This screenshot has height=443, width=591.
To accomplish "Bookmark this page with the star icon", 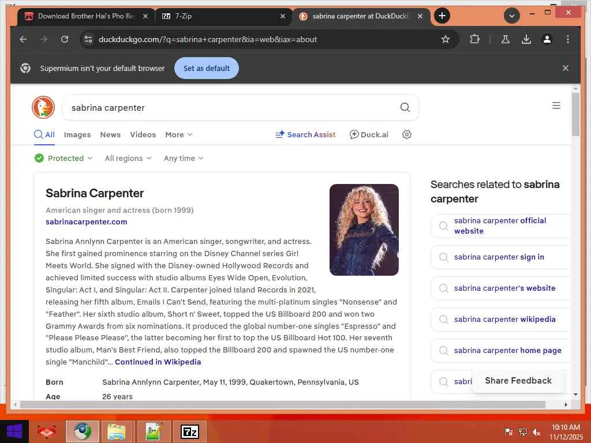I will click(446, 39).
